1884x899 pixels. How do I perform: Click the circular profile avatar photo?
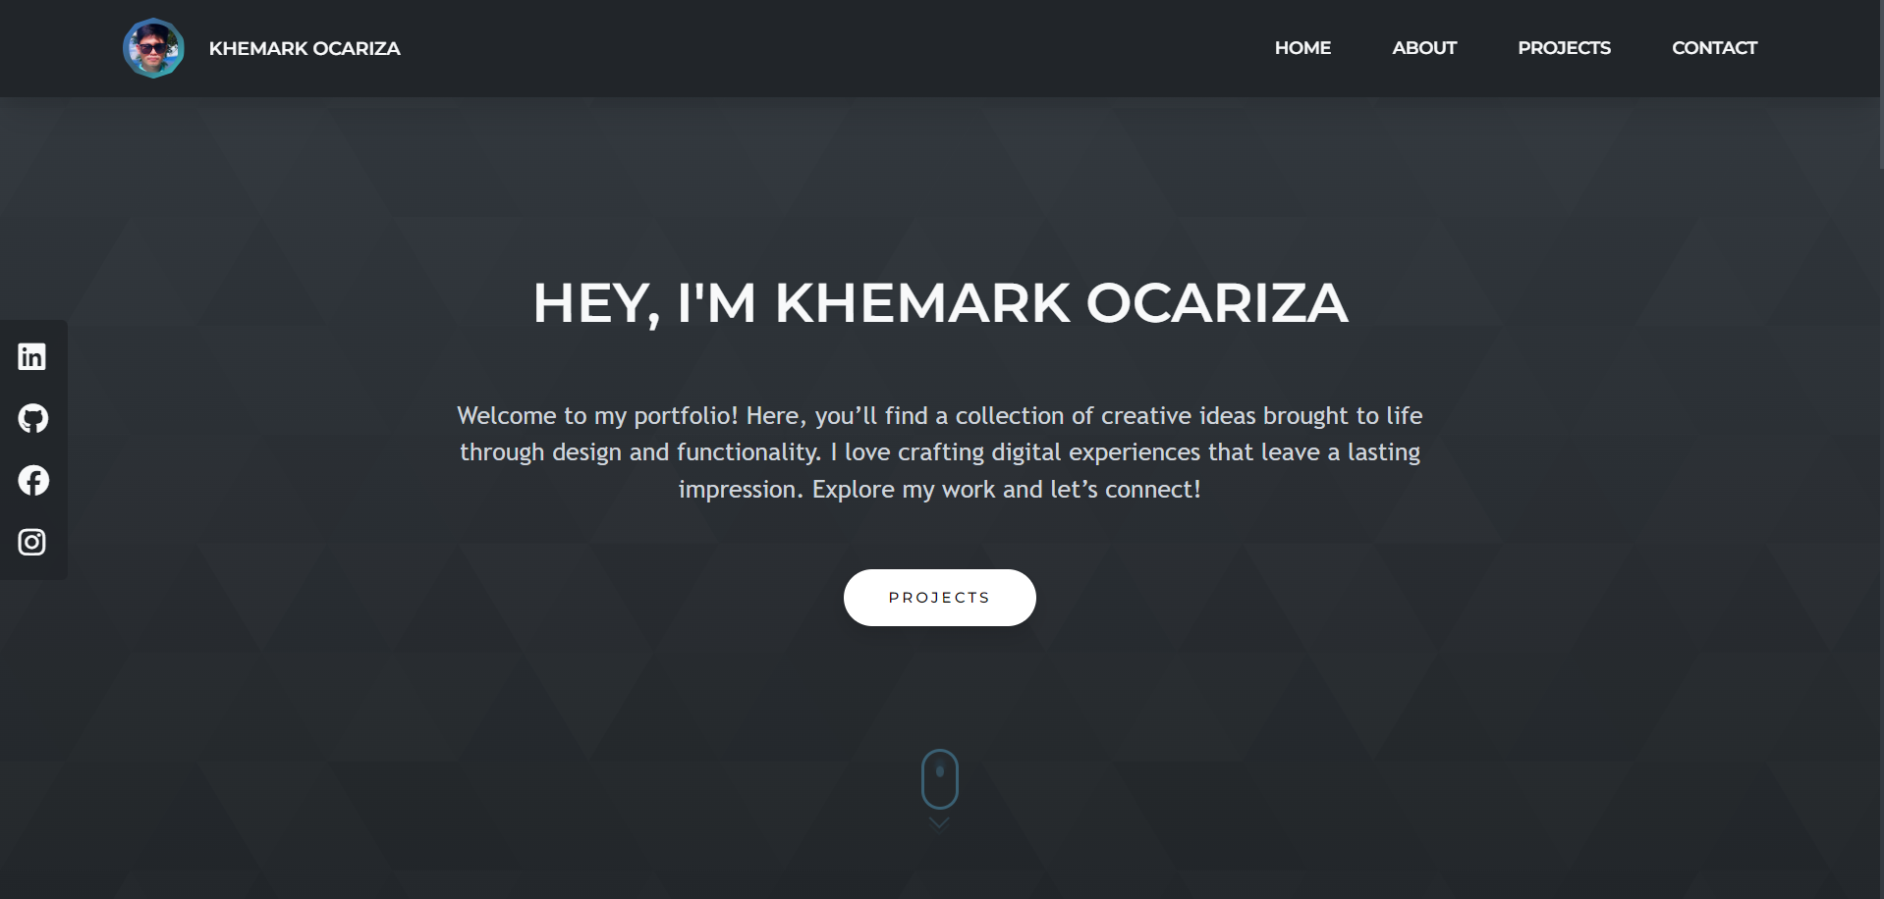tap(153, 48)
